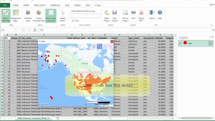215x121 pixels.
Task: Click the minus zoom out map button
Action: 111,46
